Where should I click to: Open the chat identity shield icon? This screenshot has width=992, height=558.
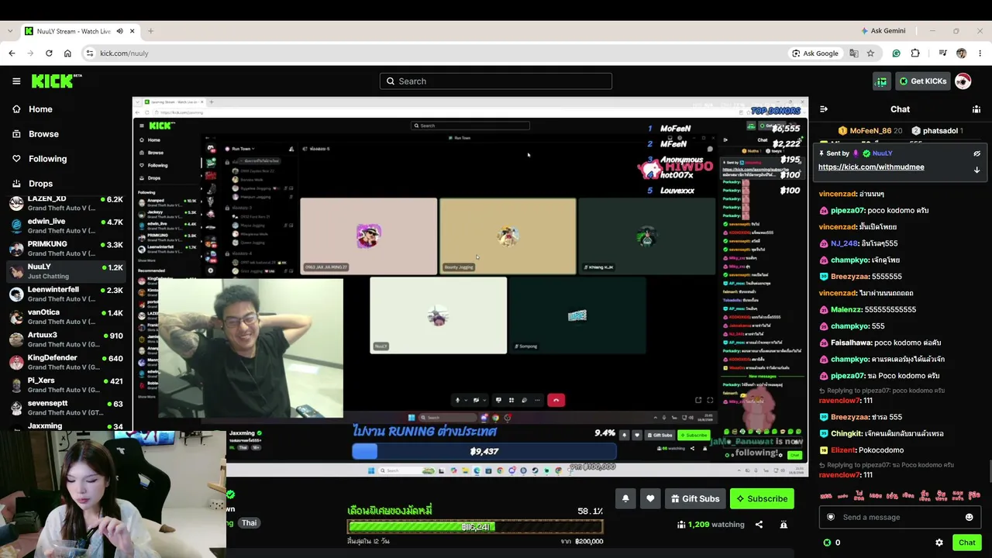point(831,517)
